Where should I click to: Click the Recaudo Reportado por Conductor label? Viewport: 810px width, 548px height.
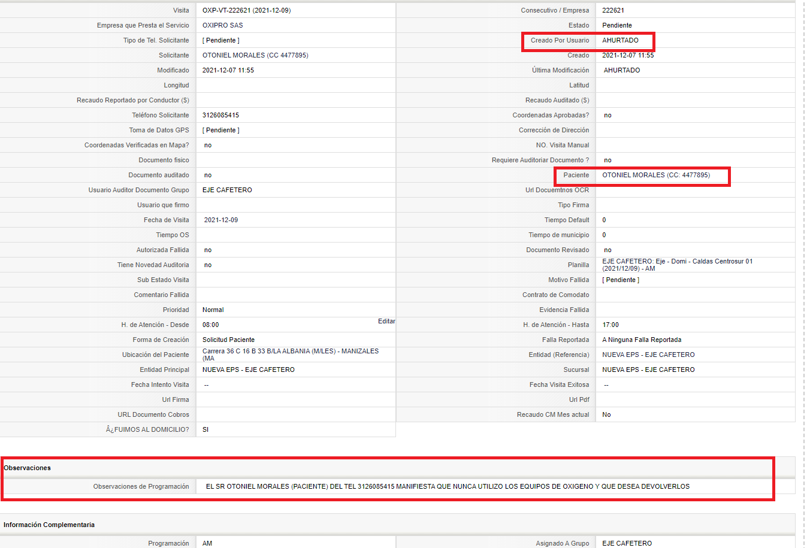click(x=133, y=100)
